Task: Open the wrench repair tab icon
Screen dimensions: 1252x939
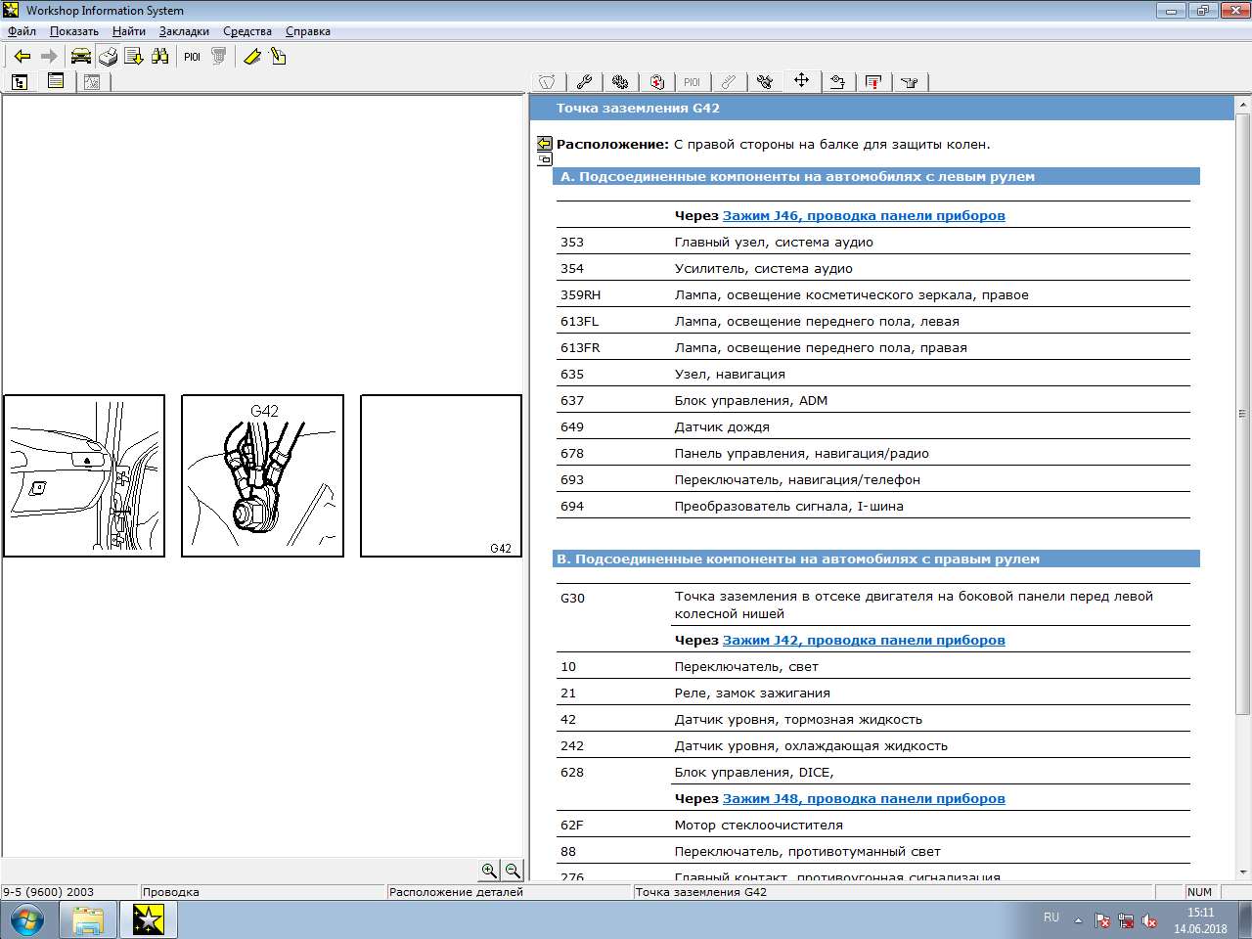Action: [584, 82]
